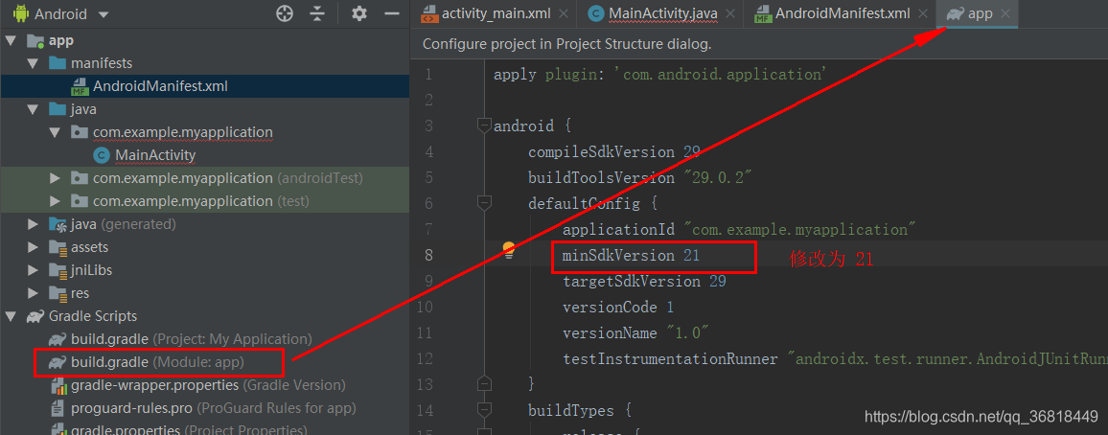Close the app tab
Image resolution: width=1108 pixels, height=435 pixels.
[1005, 13]
